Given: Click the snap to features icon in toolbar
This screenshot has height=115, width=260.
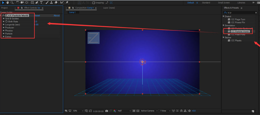Looking at the screenshot, I should 111,3.
